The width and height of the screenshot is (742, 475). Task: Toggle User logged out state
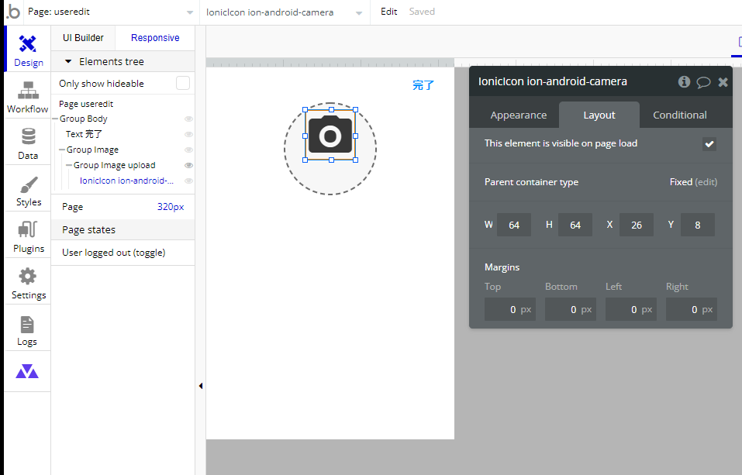coord(113,253)
